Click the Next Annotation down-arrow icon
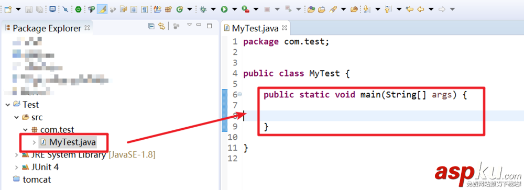This screenshot has height=190, width=524. point(367,10)
